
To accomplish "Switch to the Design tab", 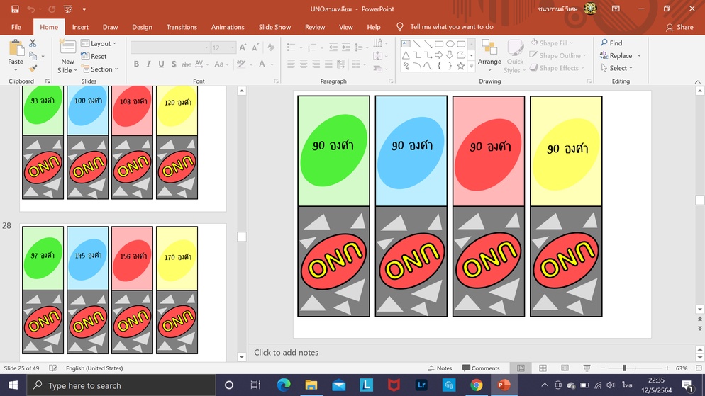I will click(x=142, y=27).
